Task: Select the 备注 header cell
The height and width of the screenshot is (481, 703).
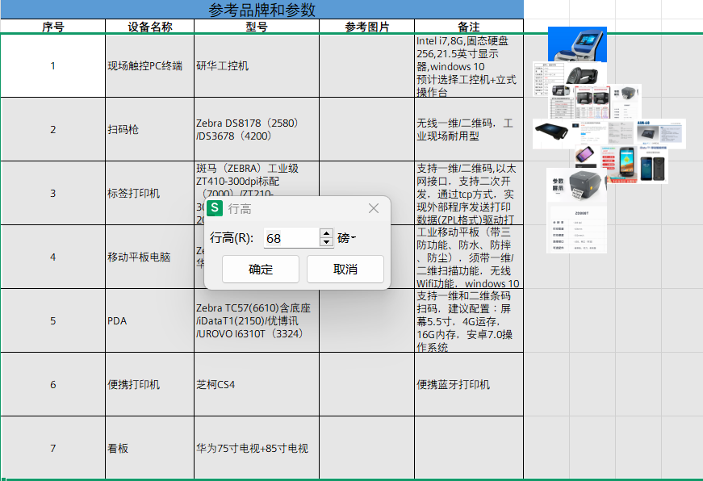Action: [469, 27]
